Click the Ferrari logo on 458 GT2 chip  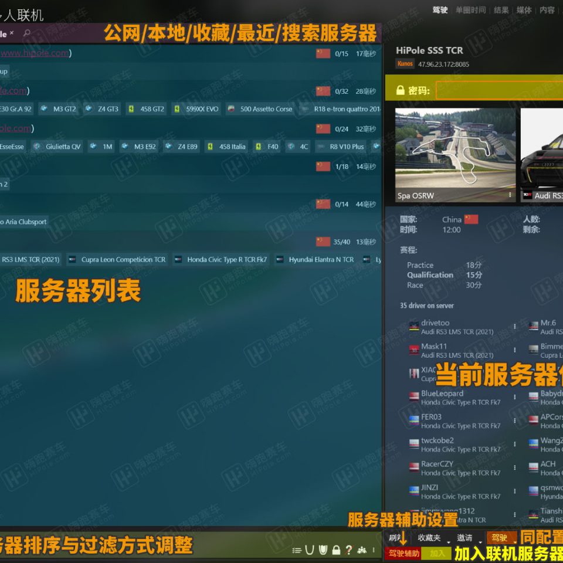point(131,108)
